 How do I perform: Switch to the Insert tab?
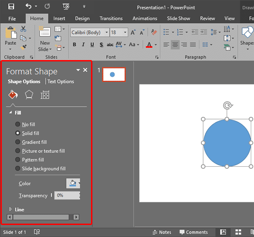point(59,18)
